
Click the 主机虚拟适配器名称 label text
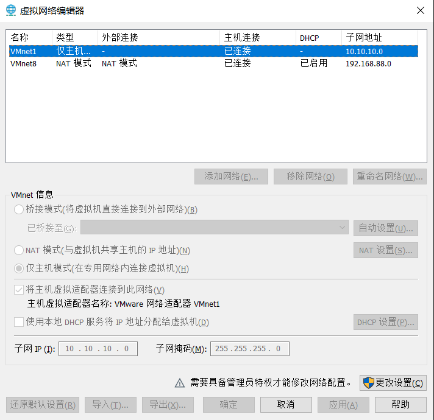(123, 304)
